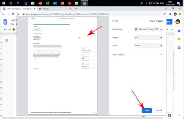Open Cortana search circle
This screenshot has width=184, height=119.
tap(11, 3)
